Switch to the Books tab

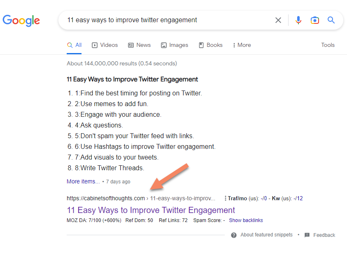(x=211, y=45)
